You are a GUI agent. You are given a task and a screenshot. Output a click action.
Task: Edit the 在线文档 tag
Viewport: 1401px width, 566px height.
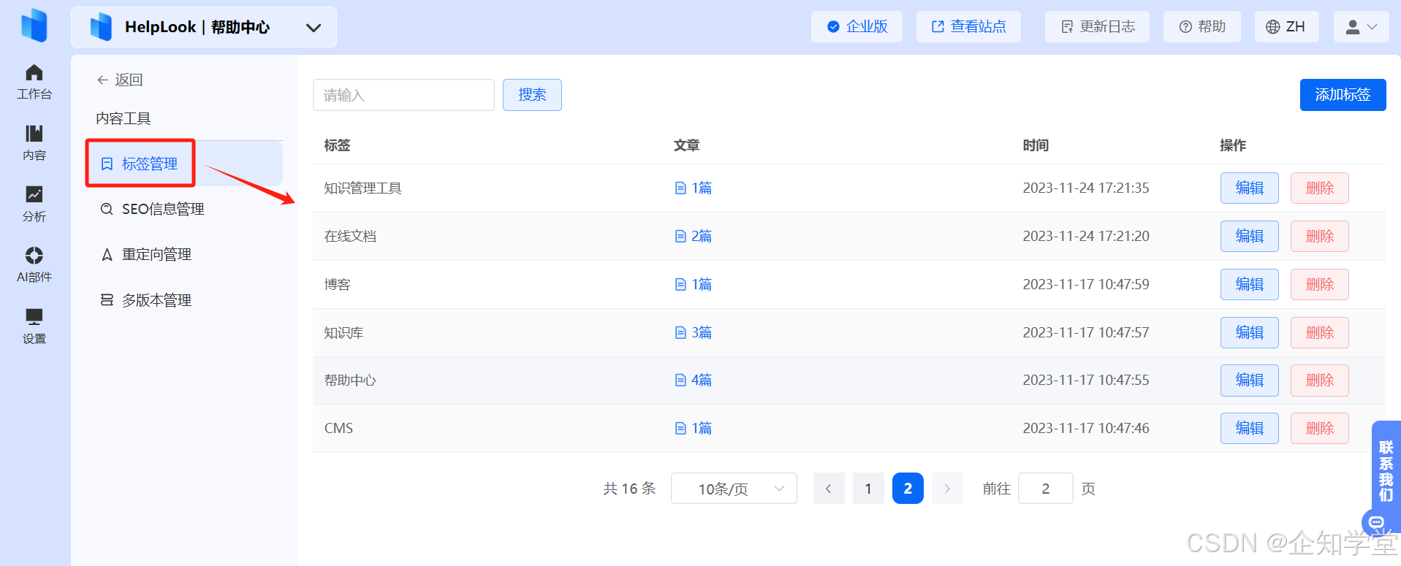click(x=1249, y=237)
